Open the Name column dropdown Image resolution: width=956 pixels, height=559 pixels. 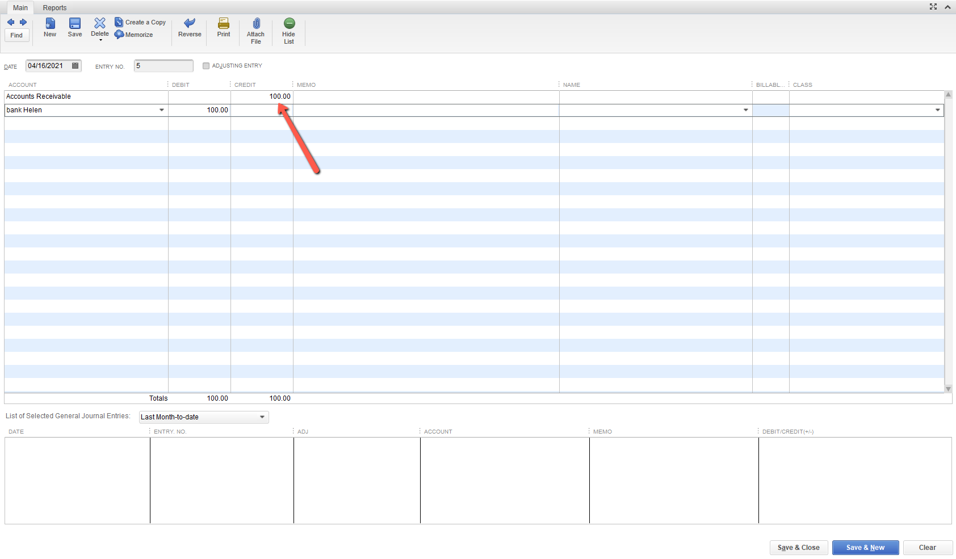746,110
